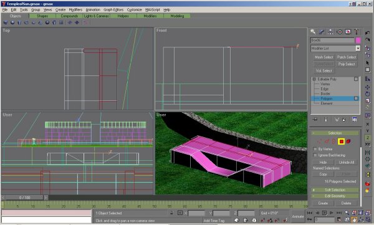The image size is (374, 225).
Task: Select the Rotate transform tool icon
Action: 367,94
